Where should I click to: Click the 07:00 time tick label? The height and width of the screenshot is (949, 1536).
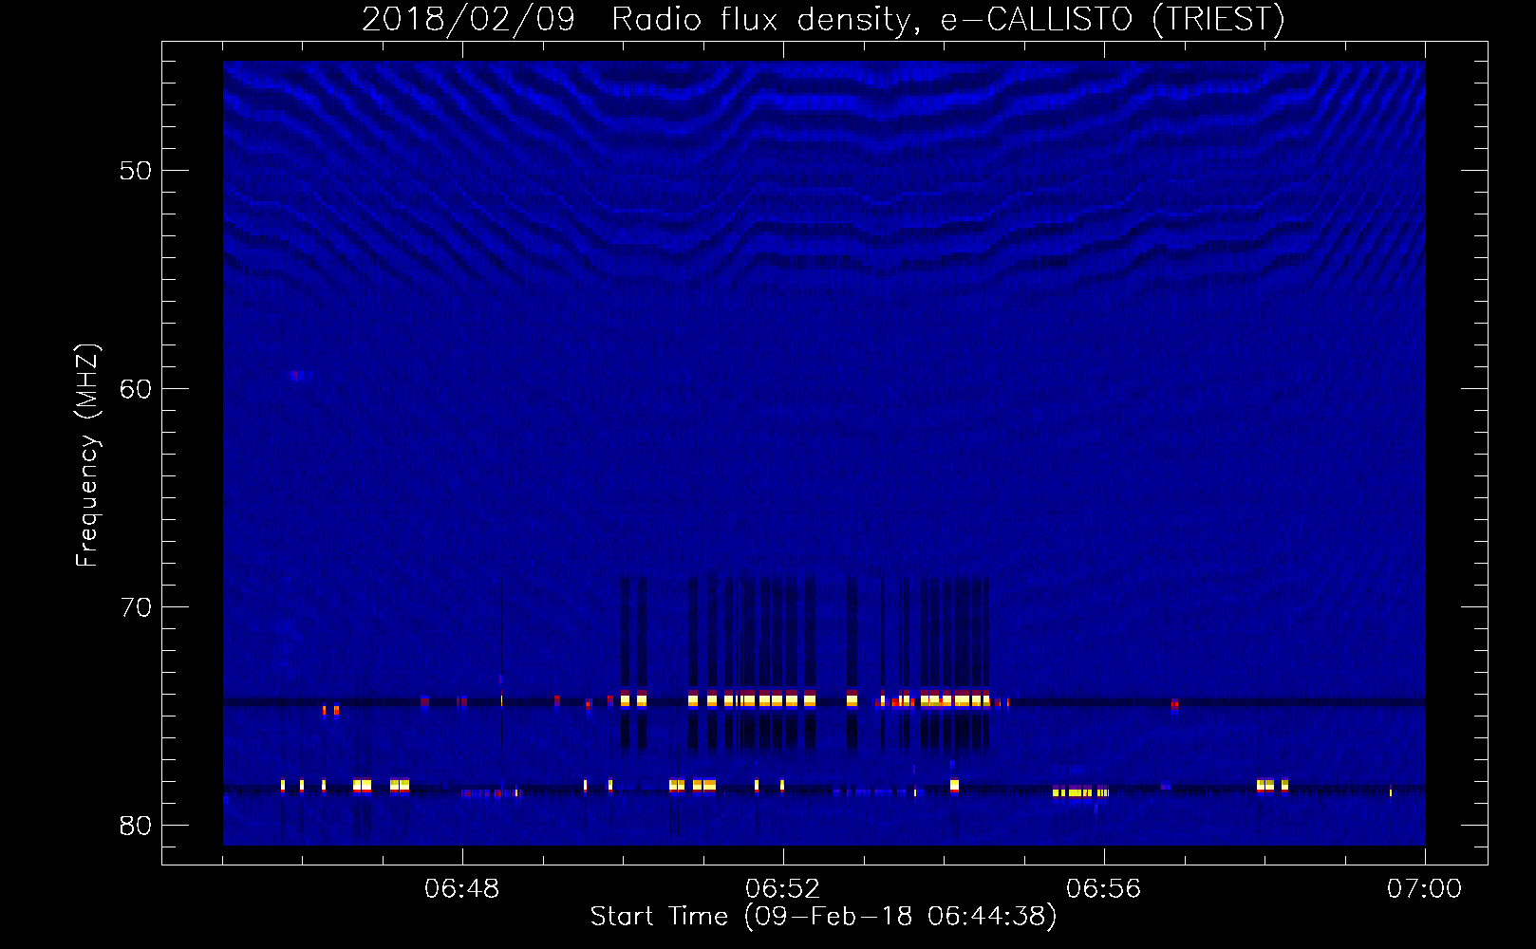tap(1425, 889)
